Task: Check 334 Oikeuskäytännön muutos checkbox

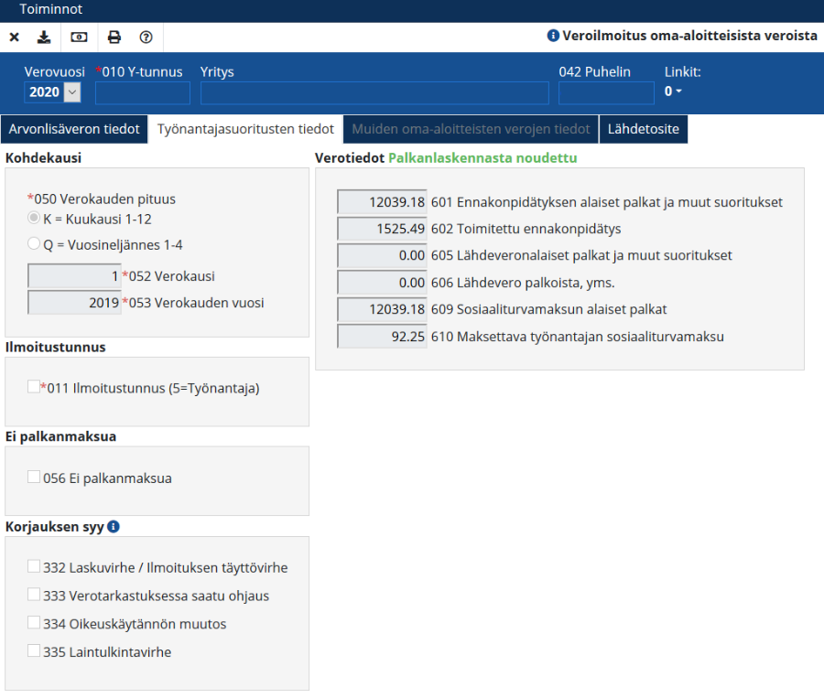Action: coord(34,624)
